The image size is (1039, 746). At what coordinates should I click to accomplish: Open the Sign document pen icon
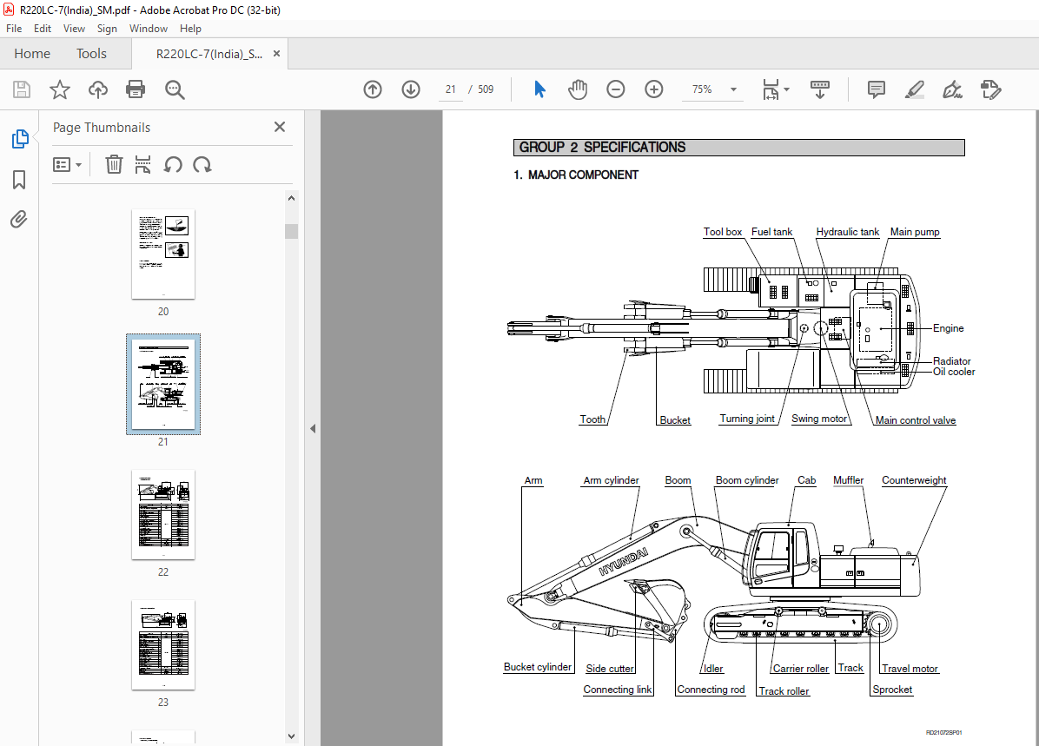coord(952,89)
